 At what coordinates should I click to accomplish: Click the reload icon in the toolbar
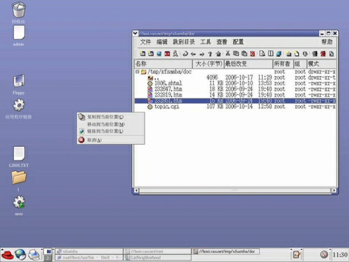coord(185,54)
